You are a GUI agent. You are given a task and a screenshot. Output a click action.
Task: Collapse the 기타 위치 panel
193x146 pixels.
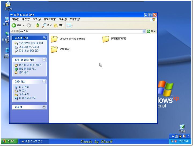[44, 81]
